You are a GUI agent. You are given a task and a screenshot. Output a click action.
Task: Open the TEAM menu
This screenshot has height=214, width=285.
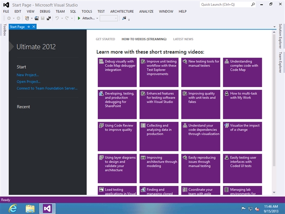(60, 11)
